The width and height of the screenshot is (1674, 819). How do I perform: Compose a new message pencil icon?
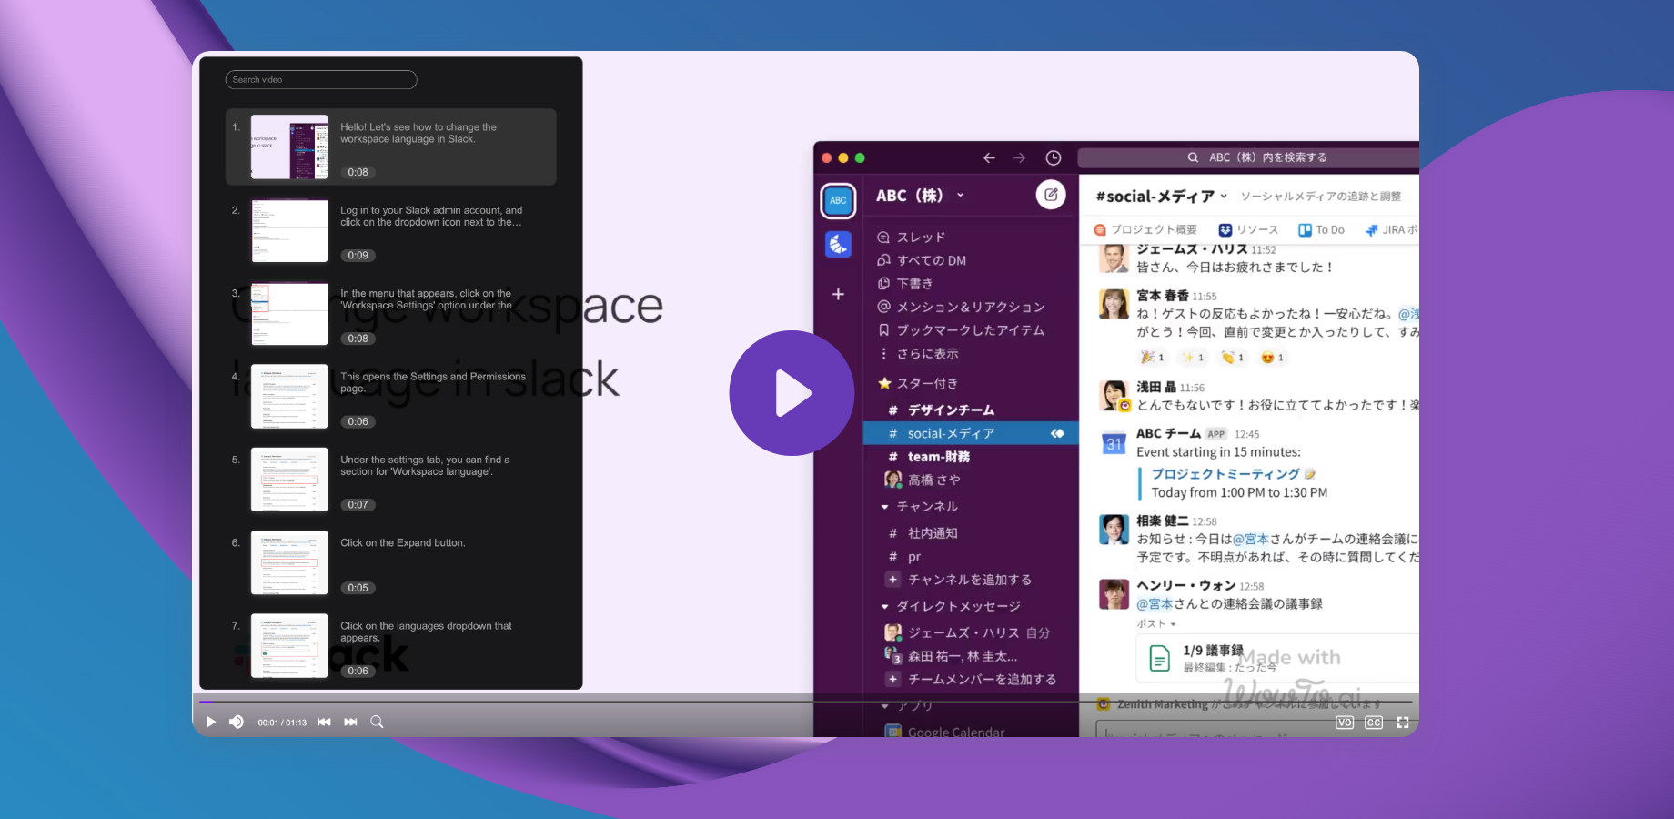(1051, 195)
